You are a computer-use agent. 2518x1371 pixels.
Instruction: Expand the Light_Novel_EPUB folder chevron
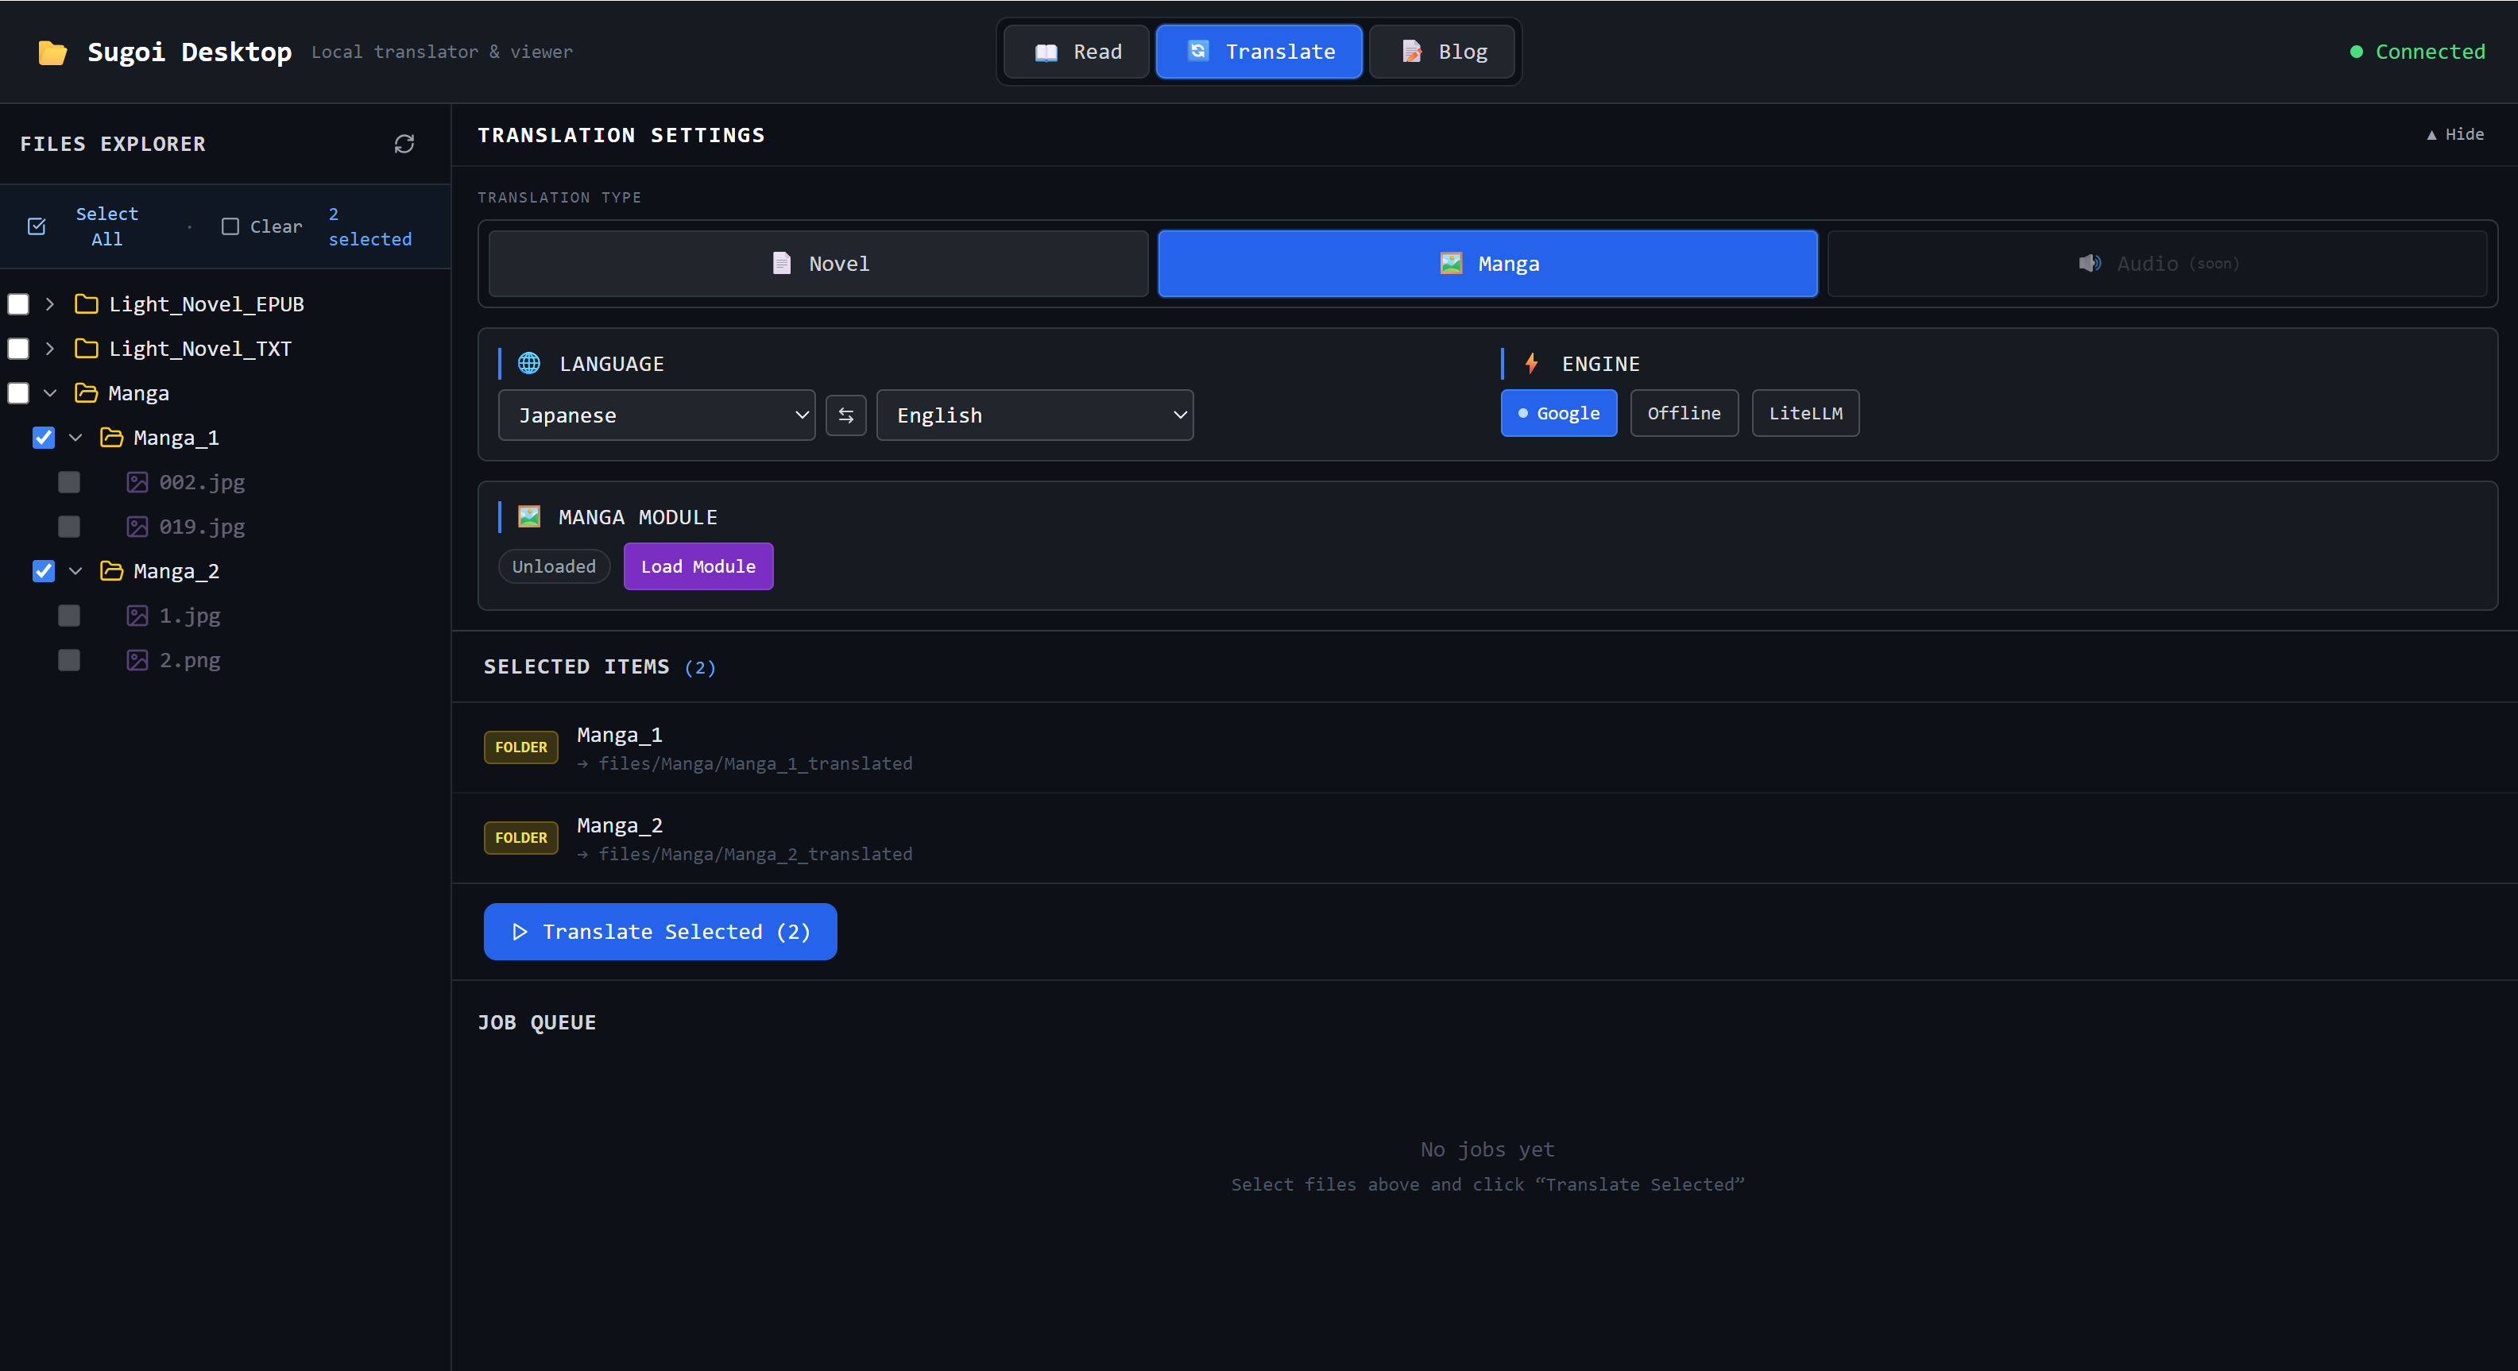pos(50,304)
